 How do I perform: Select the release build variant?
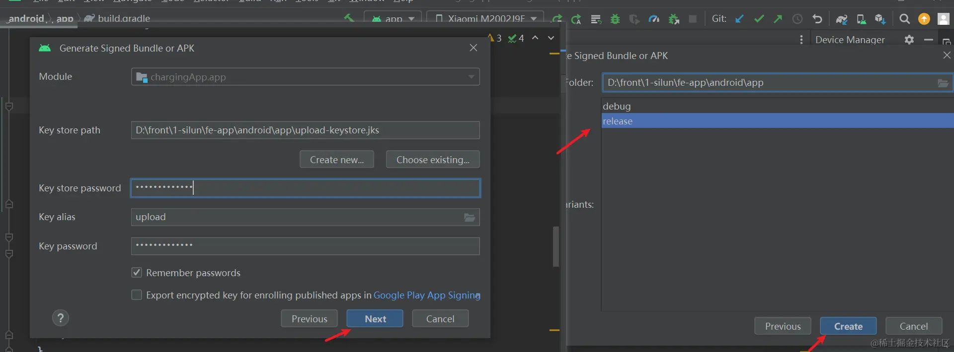(x=778, y=121)
